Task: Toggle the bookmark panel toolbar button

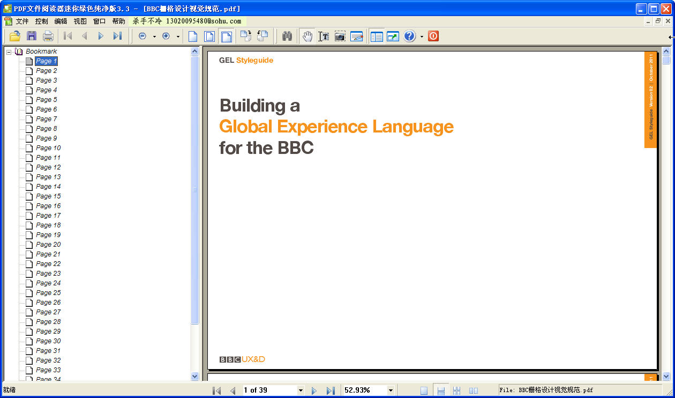Action: (x=377, y=36)
